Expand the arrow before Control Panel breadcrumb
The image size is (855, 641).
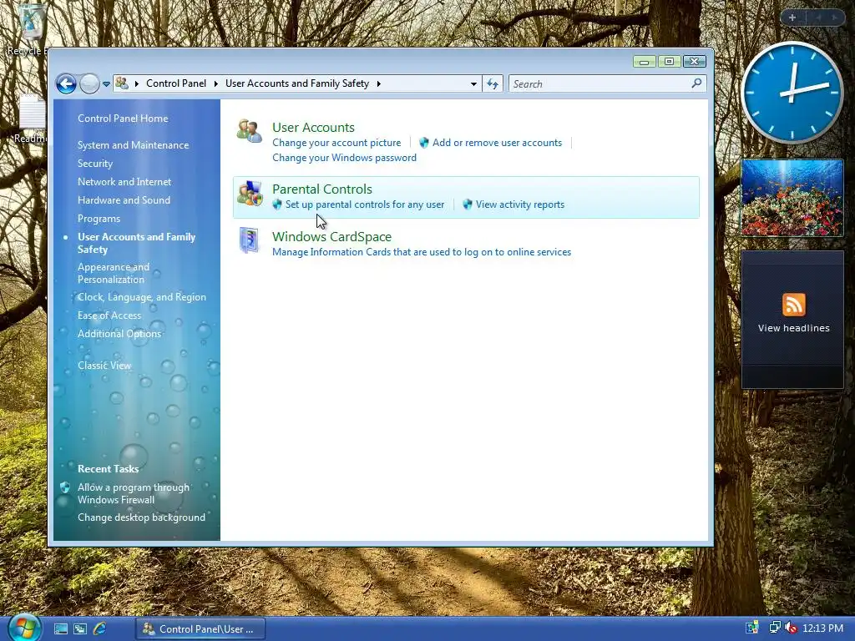tap(137, 83)
